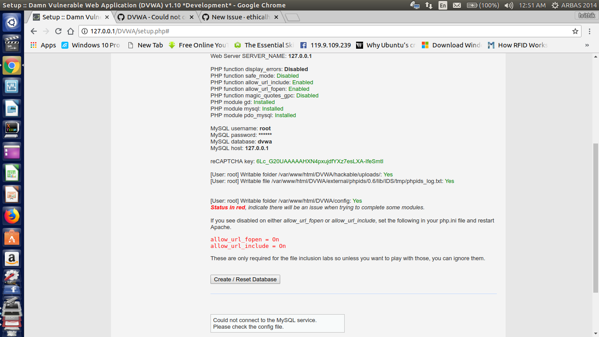599x337 pixels.
Task: Open the '119.9.109.239' Facebook bookmark
Action: tap(325, 45)
